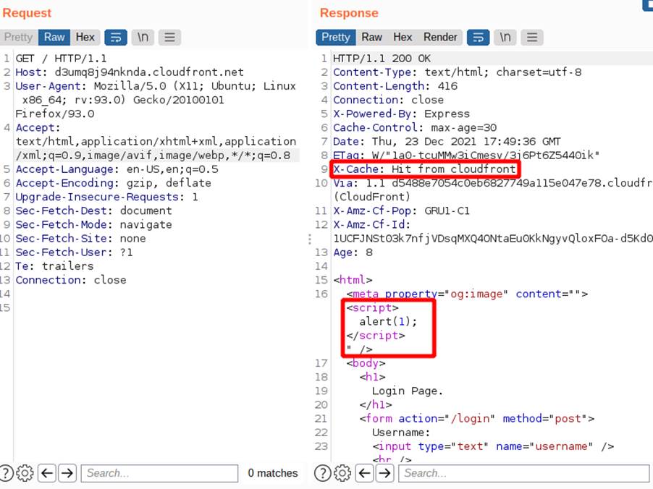Toggle word wrap icon in Request panel
Viewport: 653px width, 489px height.
point(116,37)
